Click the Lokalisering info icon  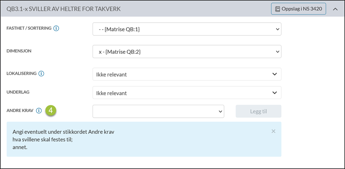(41, 73)
